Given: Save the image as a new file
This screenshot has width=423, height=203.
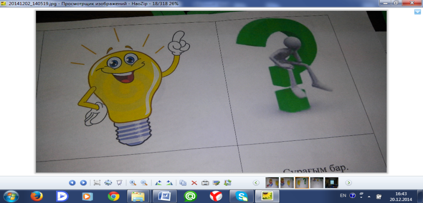Looking at the screenshot, I should coord(228,183).
